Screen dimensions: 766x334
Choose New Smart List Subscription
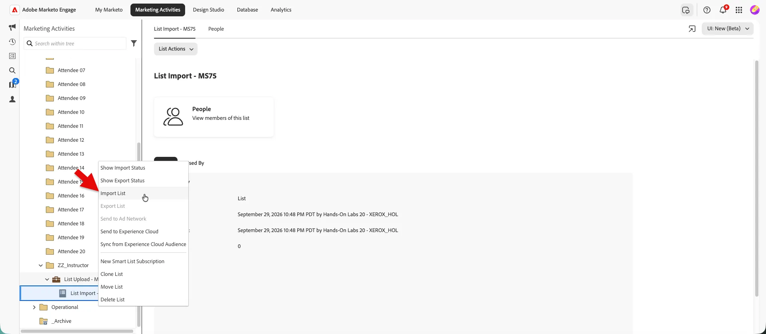[143, 262]
